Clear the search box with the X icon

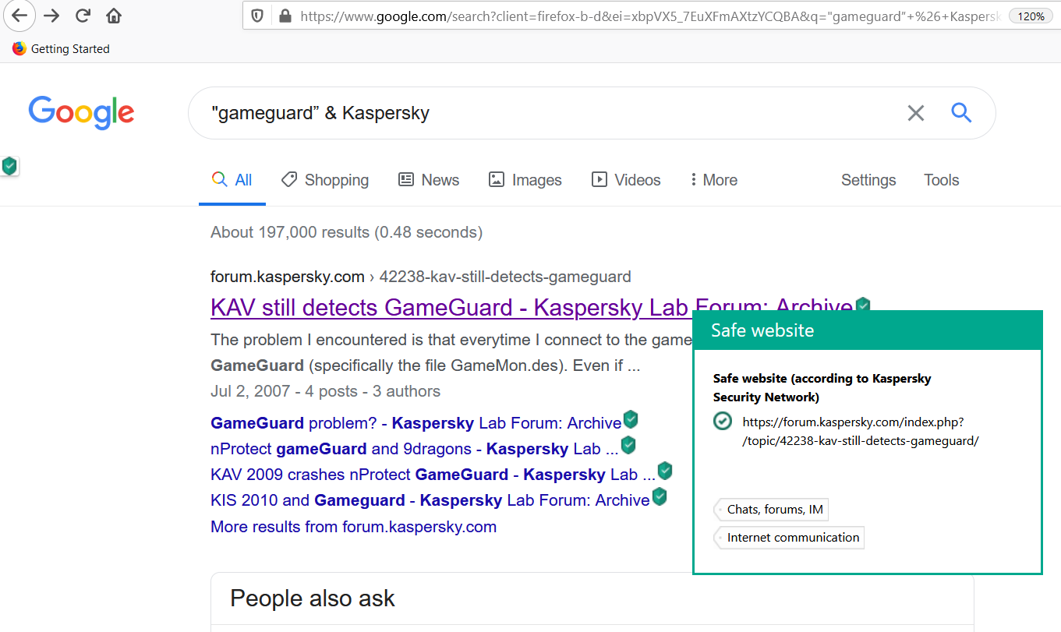[916, 113]
